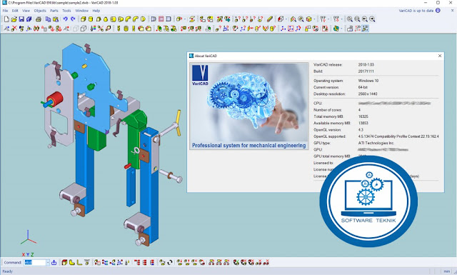
Task: Click the copy documents icon
Action: point(48,19)
